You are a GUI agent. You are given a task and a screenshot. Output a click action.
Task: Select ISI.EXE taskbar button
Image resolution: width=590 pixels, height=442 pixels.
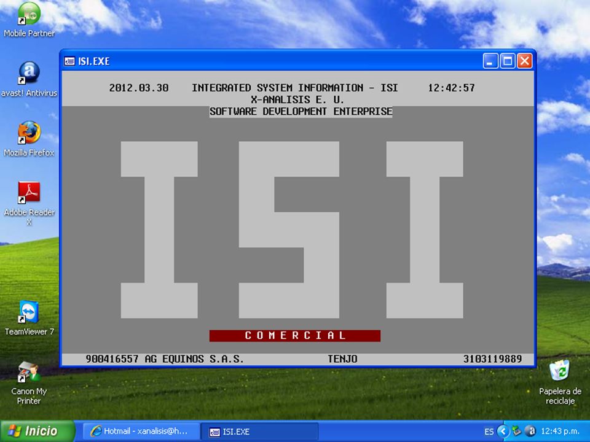tap(259, 431)
